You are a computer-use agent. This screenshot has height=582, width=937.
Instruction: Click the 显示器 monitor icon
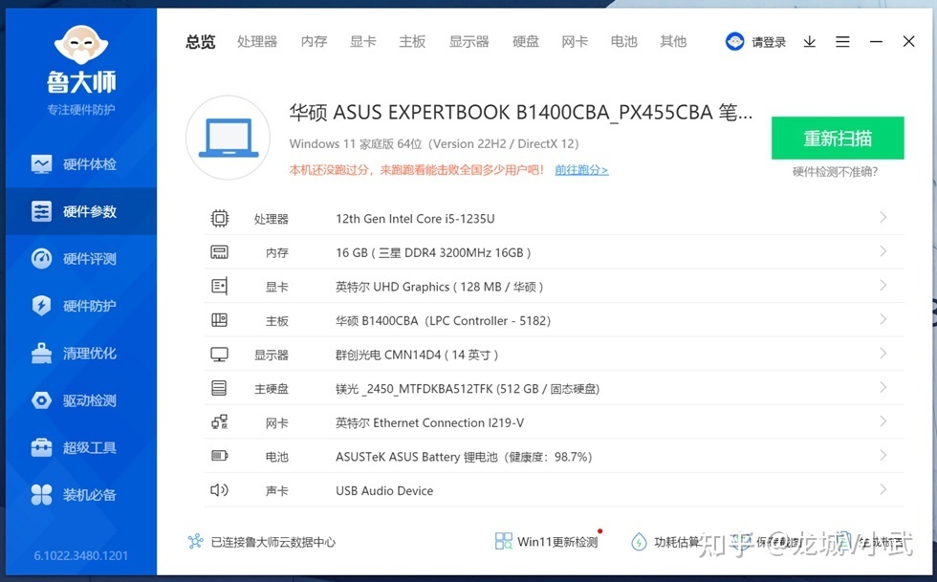(219, 355)
